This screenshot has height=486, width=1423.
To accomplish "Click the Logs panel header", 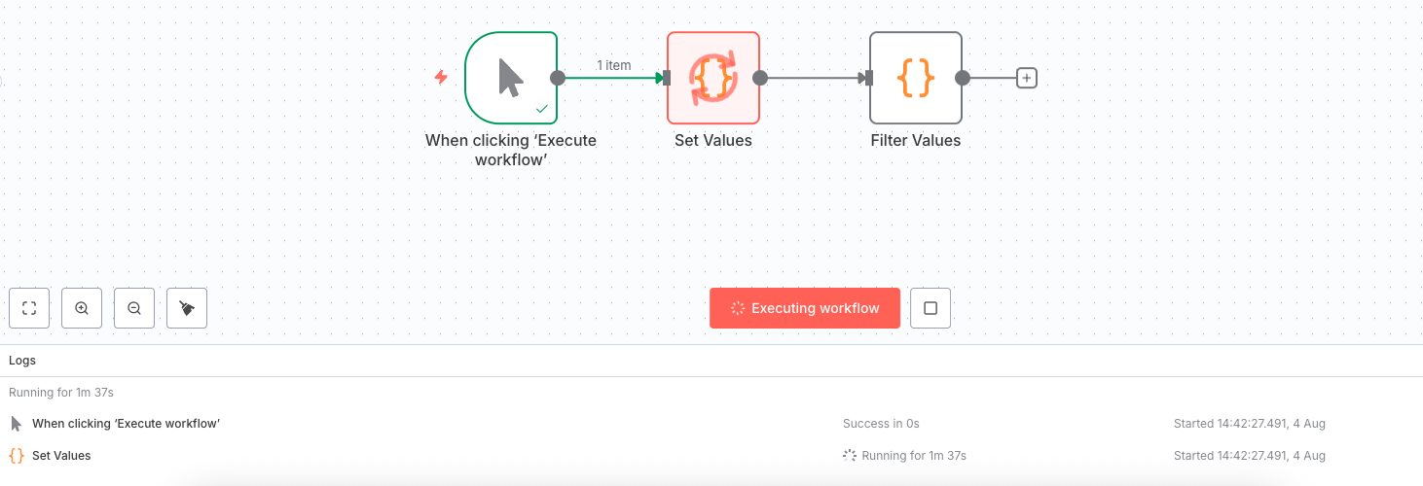I will 22,360.
